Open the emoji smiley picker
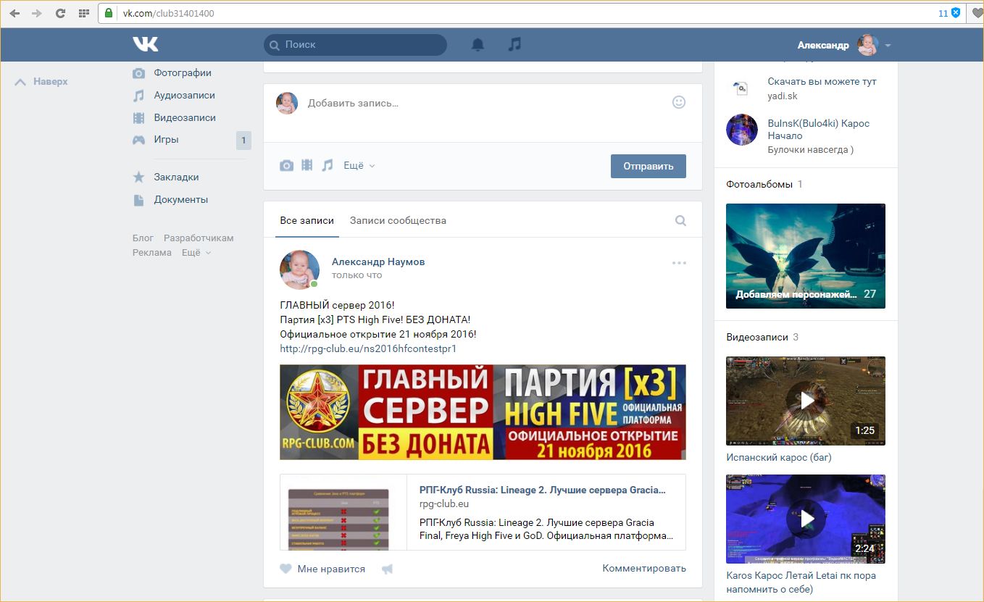This screenshot has width=984, height=602. pos(678,102)
